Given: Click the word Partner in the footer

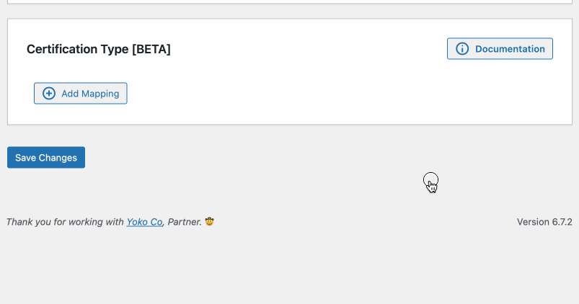Looking at the screenshot, I should (184, 222).
